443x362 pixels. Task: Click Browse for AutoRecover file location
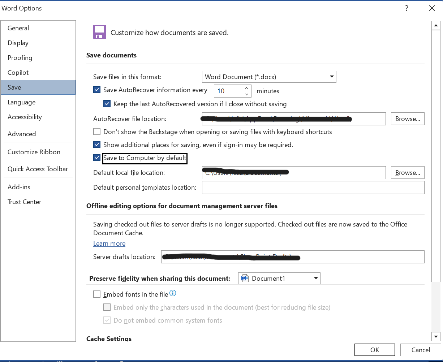click(x=407, y=119)
